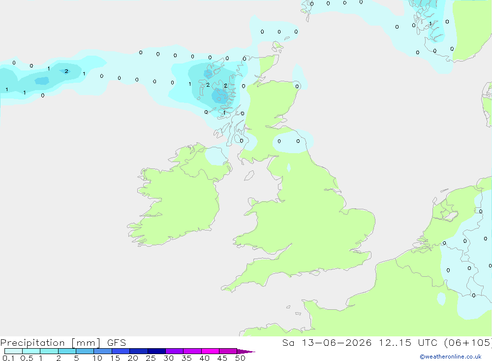The height and width of the screenshot is (361, 492).
Task: Click the '40' legend scale label
Action: tap(205, 358)
